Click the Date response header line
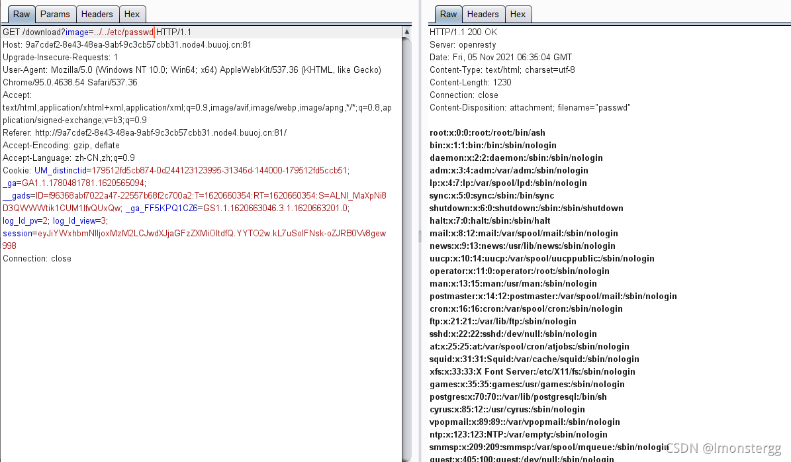 click(500, 58)
